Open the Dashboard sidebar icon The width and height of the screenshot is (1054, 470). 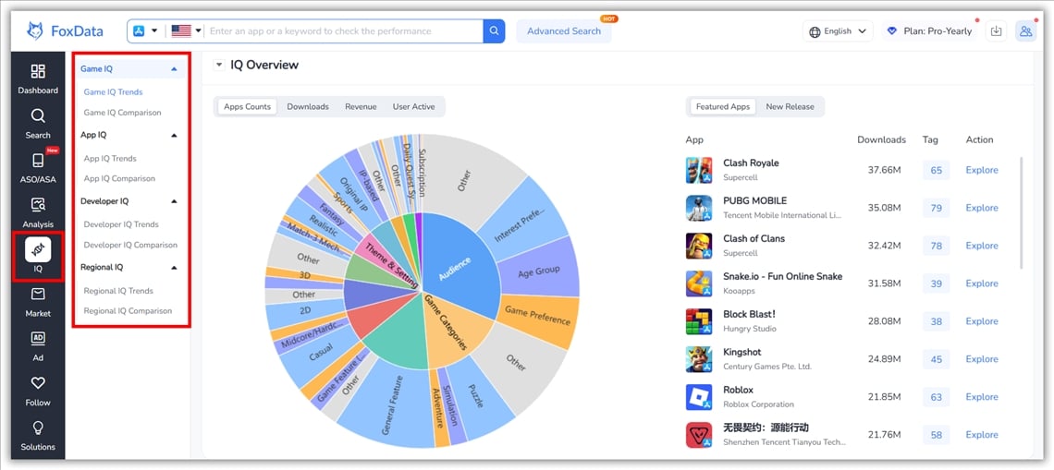(x=38, y=78)
